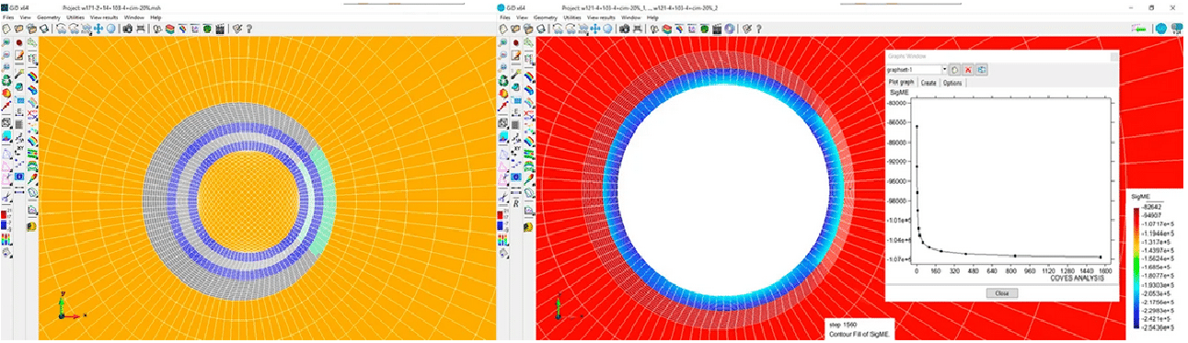
Task: Click the purple disc icon in right window toolbar
Action: tap(729, 29)
